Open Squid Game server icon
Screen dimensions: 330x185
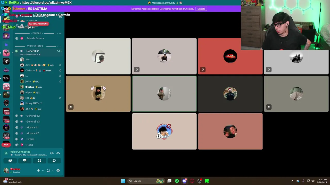pyautogui.click(x=6, y=78)
